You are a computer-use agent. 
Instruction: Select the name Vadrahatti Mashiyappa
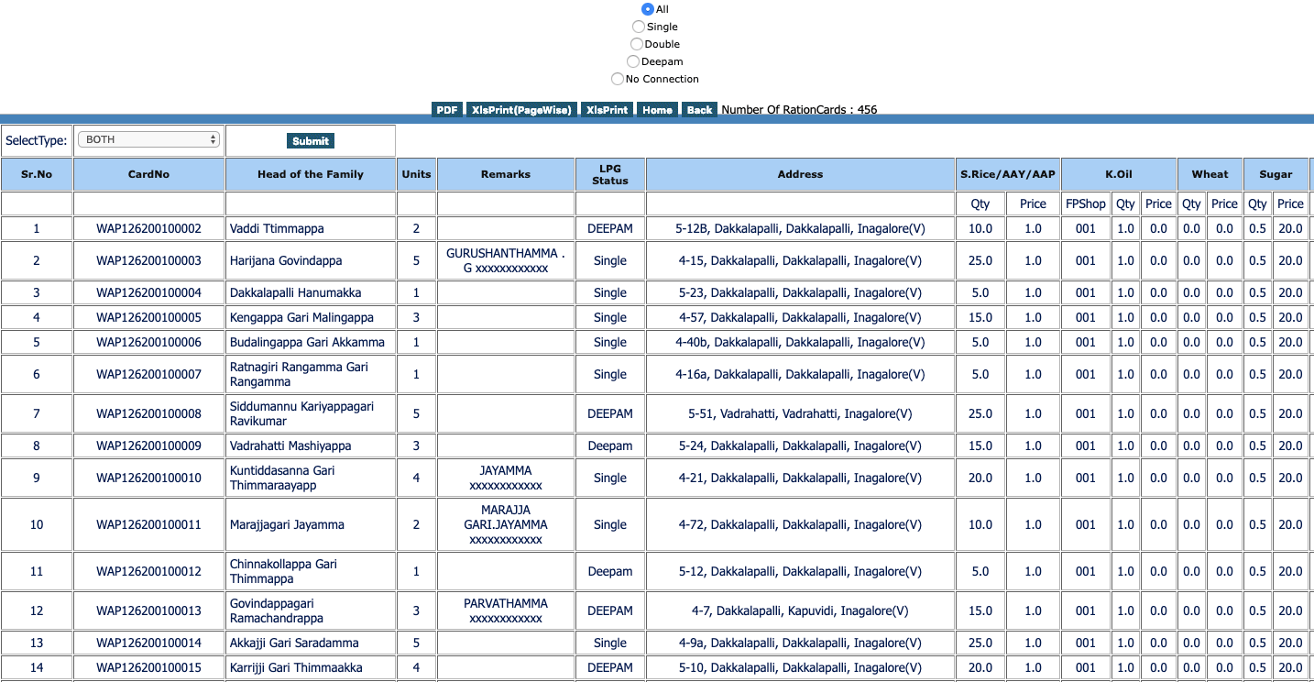(x=290, y=445)
